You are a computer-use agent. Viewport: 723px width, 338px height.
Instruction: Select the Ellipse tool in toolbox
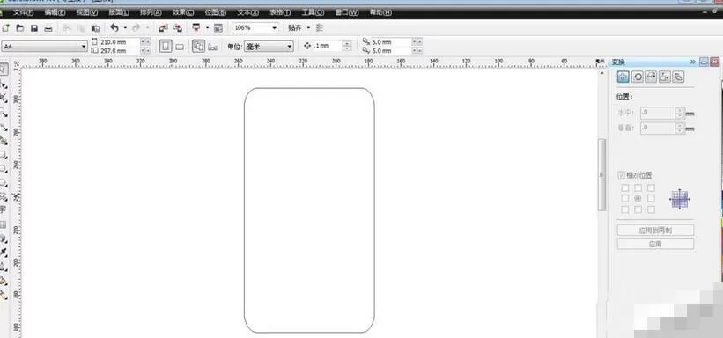click(4, 169)
